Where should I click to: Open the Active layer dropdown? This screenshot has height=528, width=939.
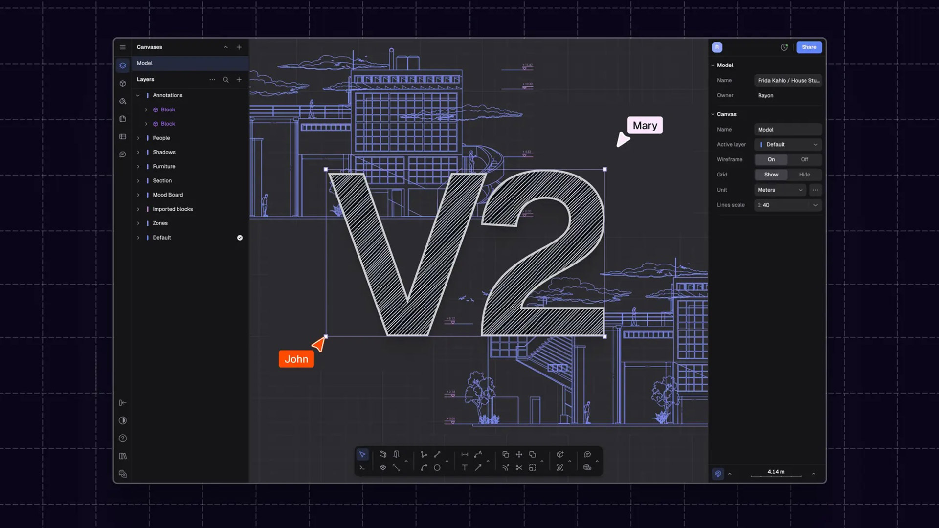(787, 145)
